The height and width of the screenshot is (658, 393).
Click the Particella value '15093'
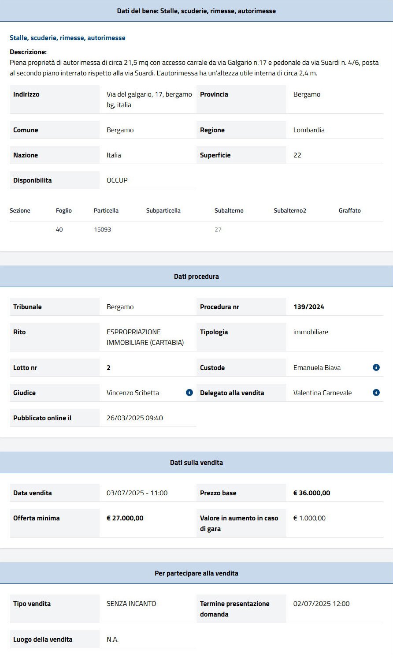point(102,230)
